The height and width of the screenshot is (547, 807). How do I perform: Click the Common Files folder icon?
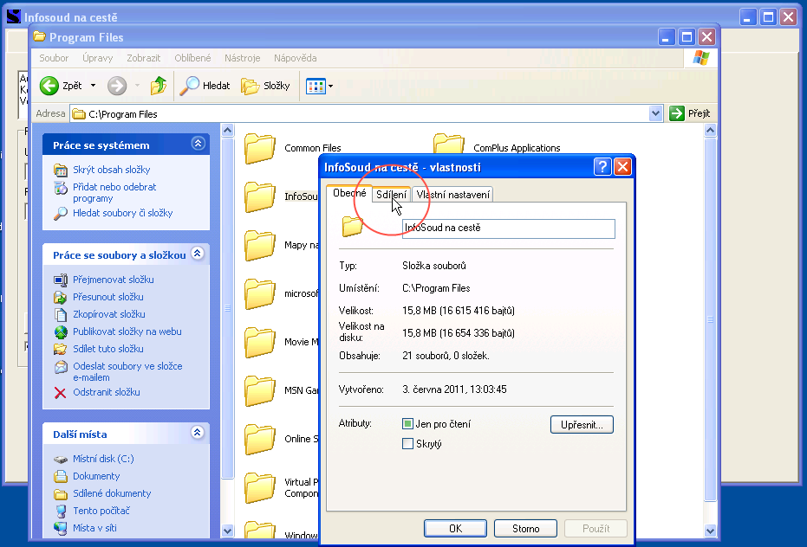(260, 149)
